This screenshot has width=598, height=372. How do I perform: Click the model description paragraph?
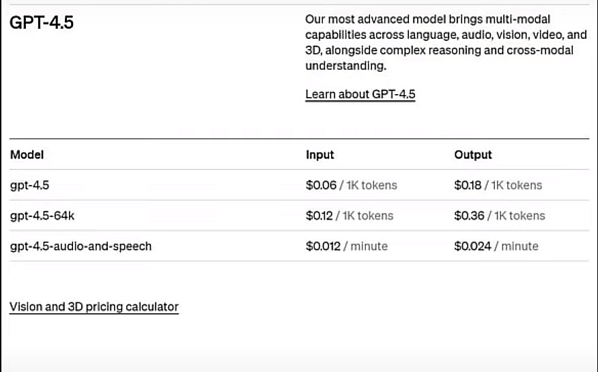pyautogui.click(x=446, y=42)
